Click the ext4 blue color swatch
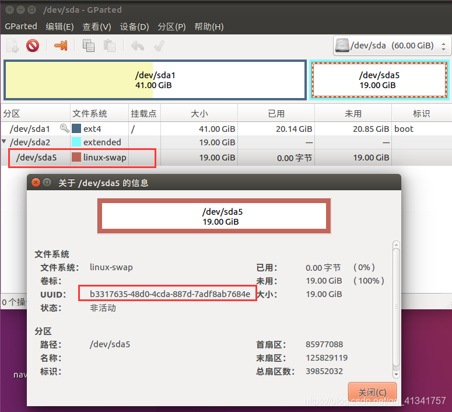This screenshot has width=452, height=412. 76,128
